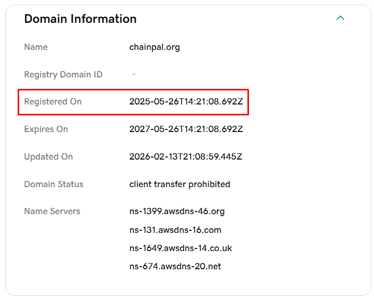Collapse the Domain Information section chevron
The image size is (374, 302).
(340, 18)
